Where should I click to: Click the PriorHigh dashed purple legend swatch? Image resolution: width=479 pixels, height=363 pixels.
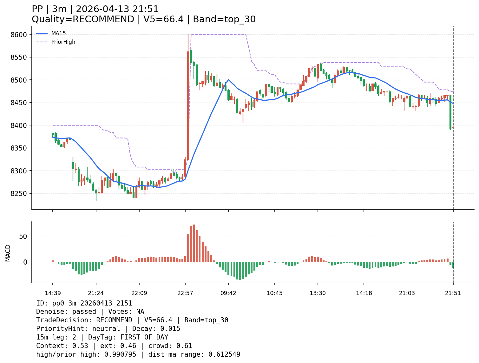point(42,42)
